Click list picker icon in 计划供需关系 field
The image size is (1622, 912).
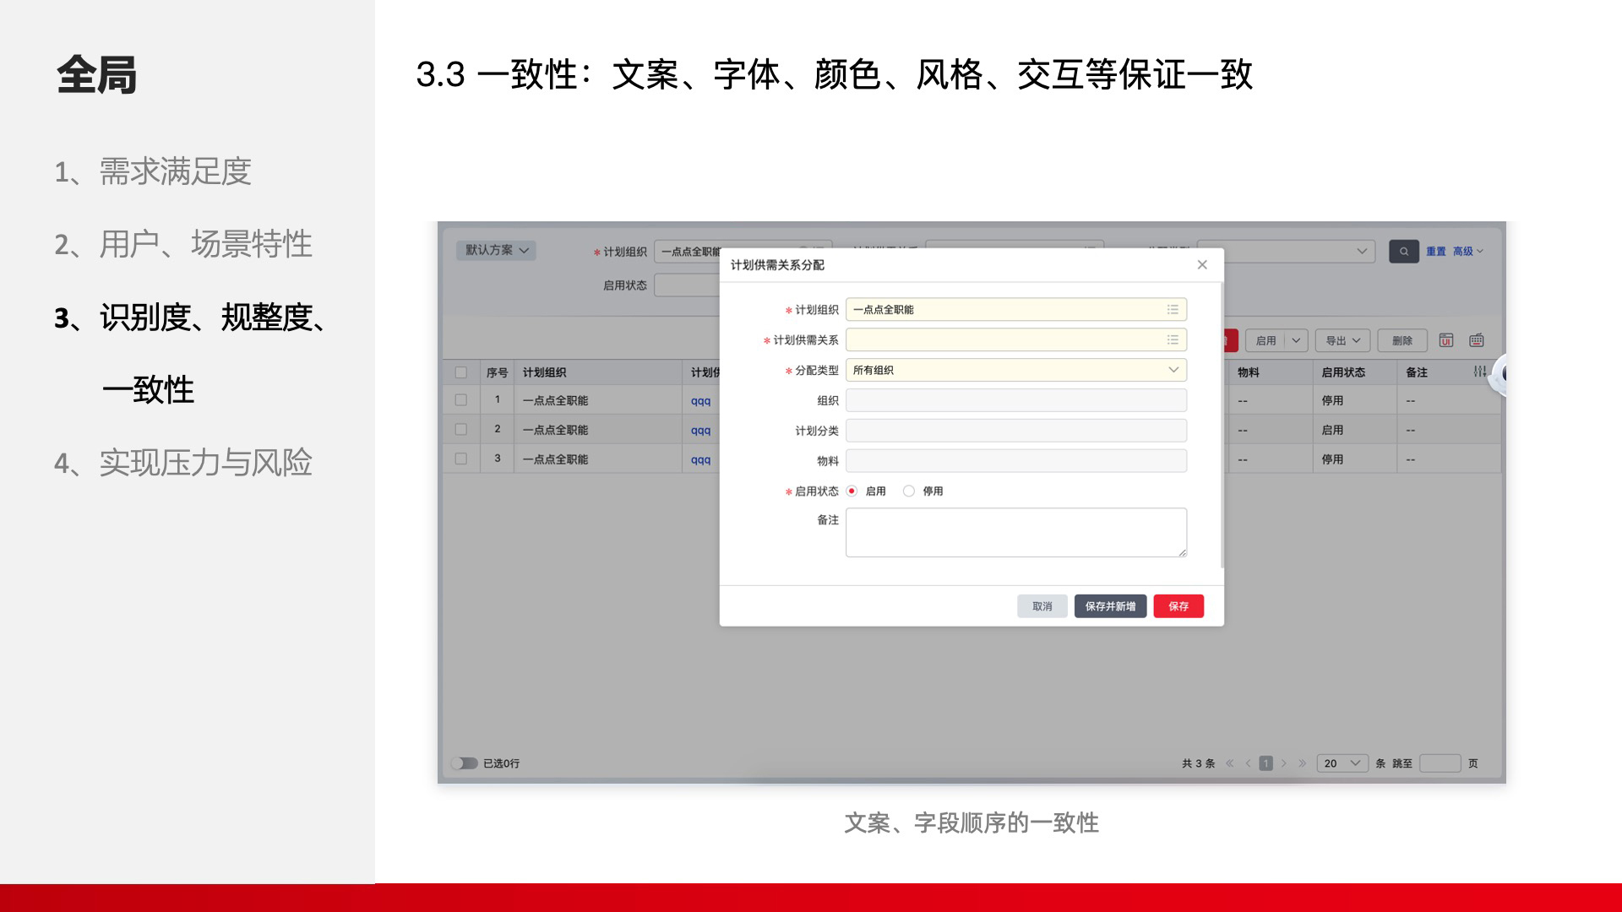point(1173,339)
